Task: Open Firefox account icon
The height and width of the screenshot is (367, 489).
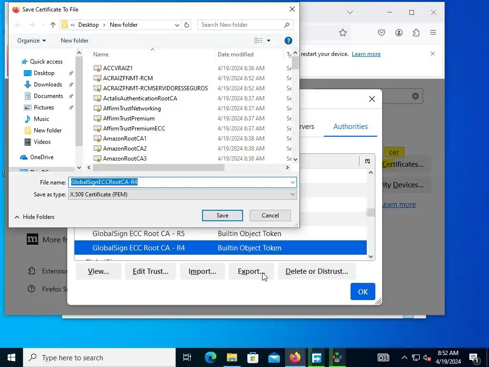Action: (399, 33)
